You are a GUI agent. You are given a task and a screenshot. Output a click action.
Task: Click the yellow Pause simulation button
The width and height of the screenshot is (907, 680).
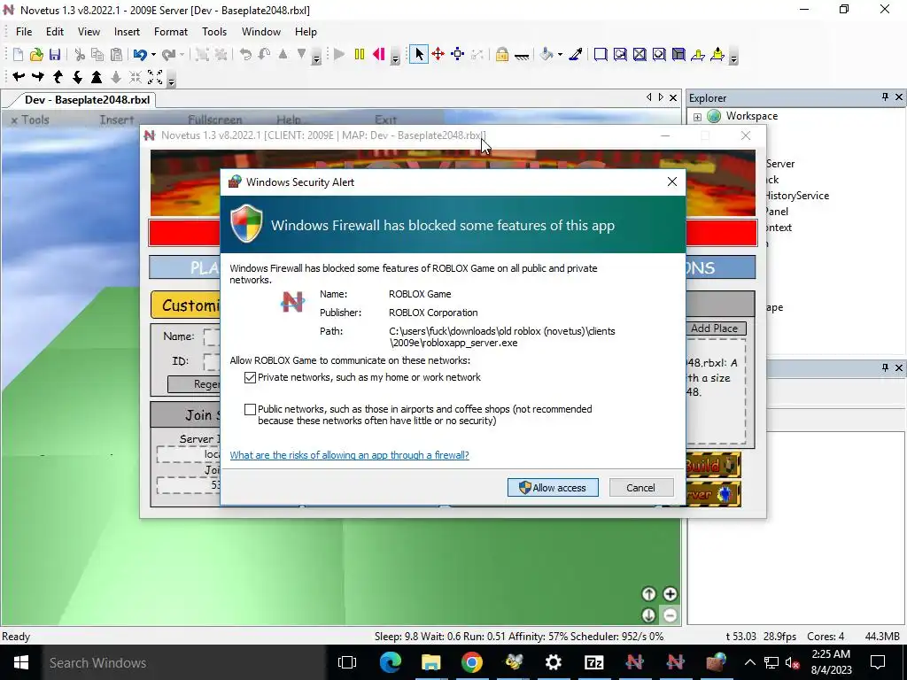[360, 54]
